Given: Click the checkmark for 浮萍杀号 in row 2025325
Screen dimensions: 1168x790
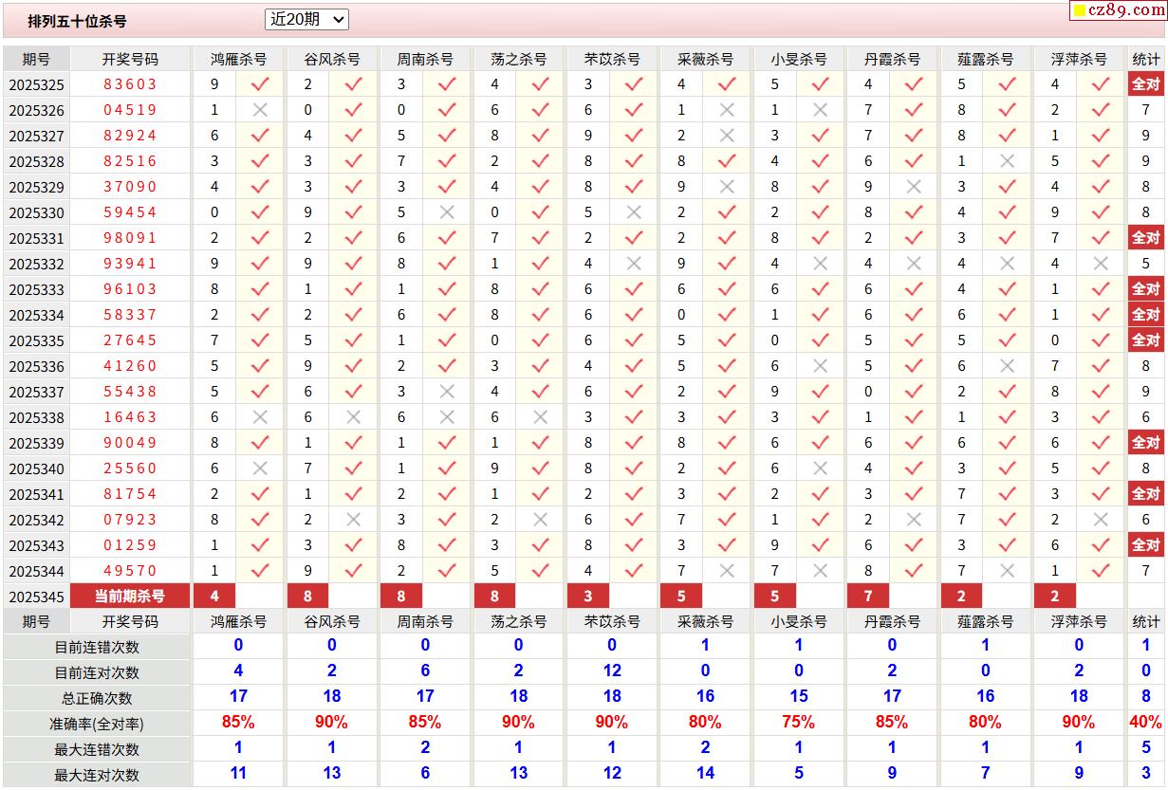Looking at the screenshot, I should (1100, 84).
